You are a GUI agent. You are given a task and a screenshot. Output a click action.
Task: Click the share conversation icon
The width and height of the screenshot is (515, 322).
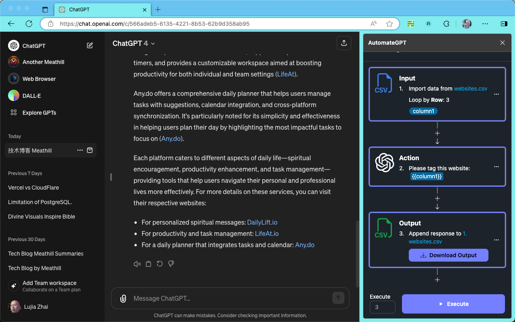click(344, 43)
